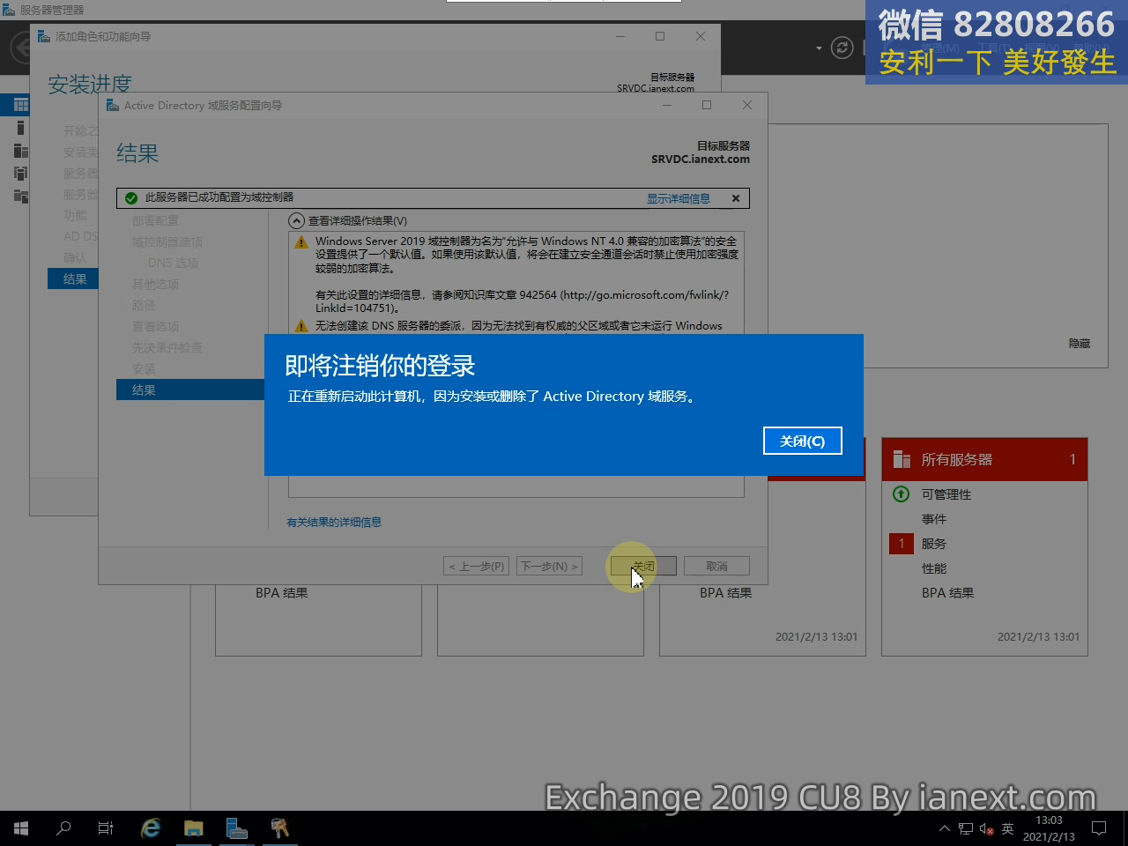Select 先决条件检查 step in wizard sidebar
The image size is (1128, 846).
pos(167,347)
